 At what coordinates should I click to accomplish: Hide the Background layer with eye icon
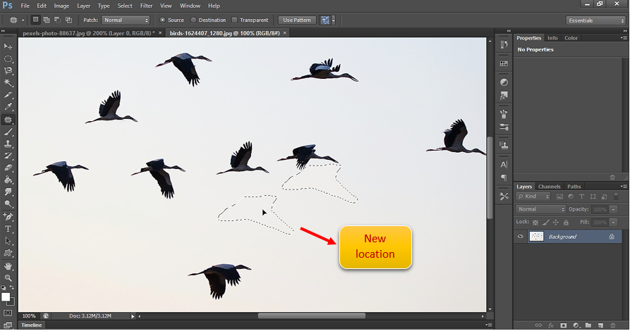tap(521, 237)
